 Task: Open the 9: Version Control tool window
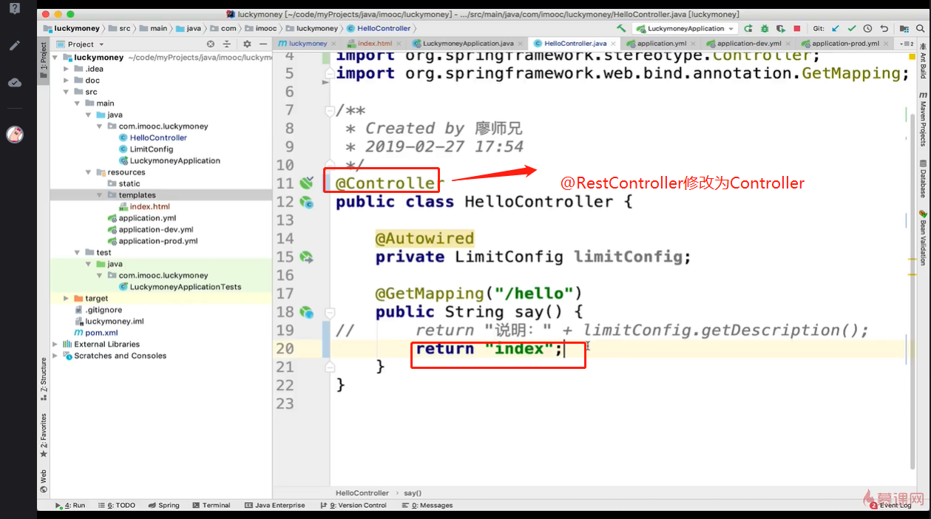354,506
